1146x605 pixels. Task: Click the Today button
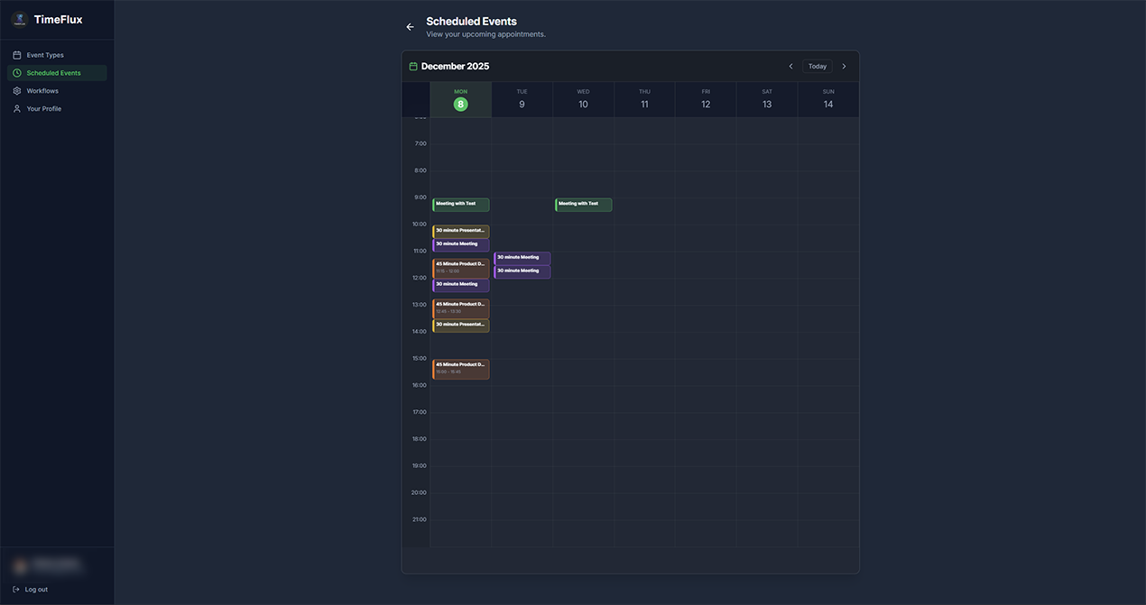(x=818, y=65)
